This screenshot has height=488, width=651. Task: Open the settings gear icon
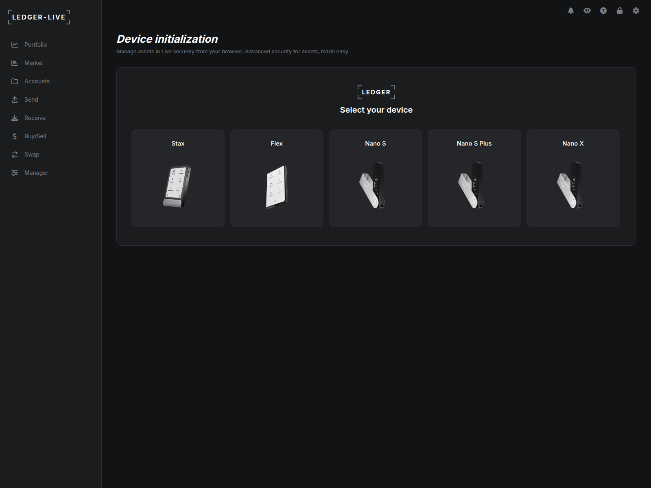point(636,11)
